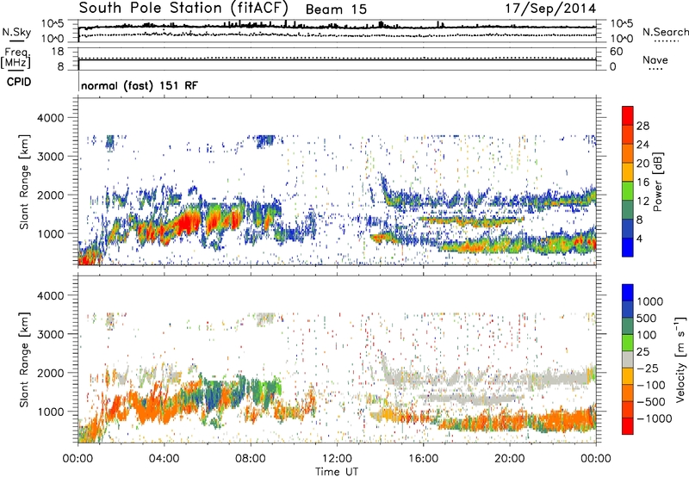Click the '25' Velocity scale value
Image resolution: width=689 pixels, height=477 pixels.
click(x=642, y=352)
